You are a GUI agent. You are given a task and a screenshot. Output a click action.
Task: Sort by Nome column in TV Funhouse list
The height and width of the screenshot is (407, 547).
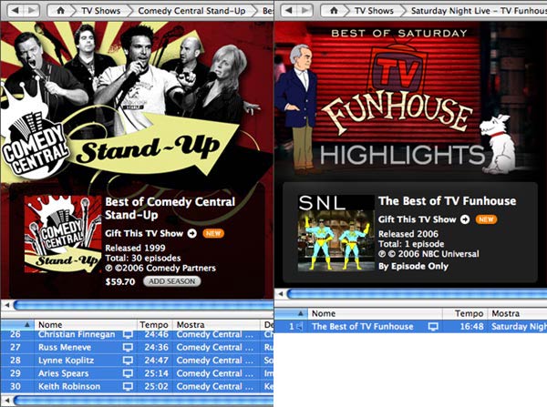coord(375,313)
